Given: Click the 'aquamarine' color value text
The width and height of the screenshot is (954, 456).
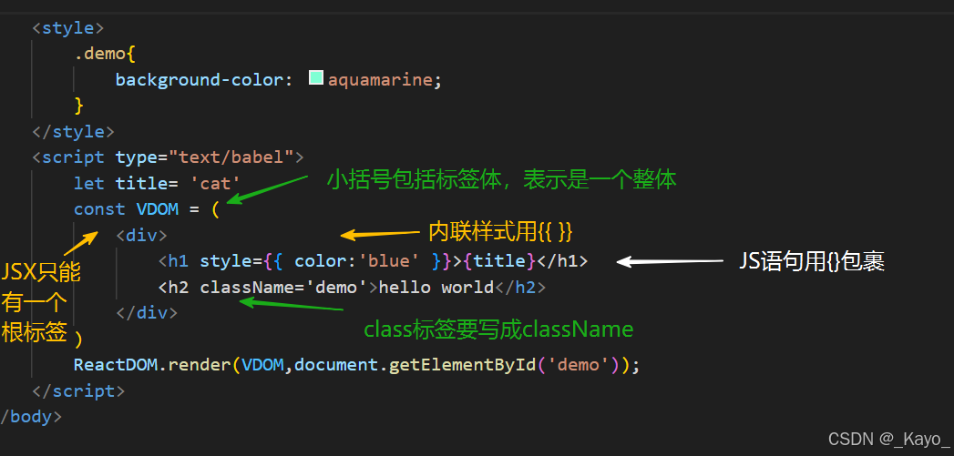Looking at the screenshot, I should 380,80.
